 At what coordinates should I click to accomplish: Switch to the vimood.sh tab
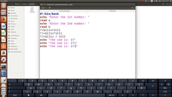point(112,11)
